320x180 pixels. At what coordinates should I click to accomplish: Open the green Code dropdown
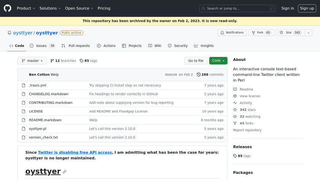tap(218, 61)
